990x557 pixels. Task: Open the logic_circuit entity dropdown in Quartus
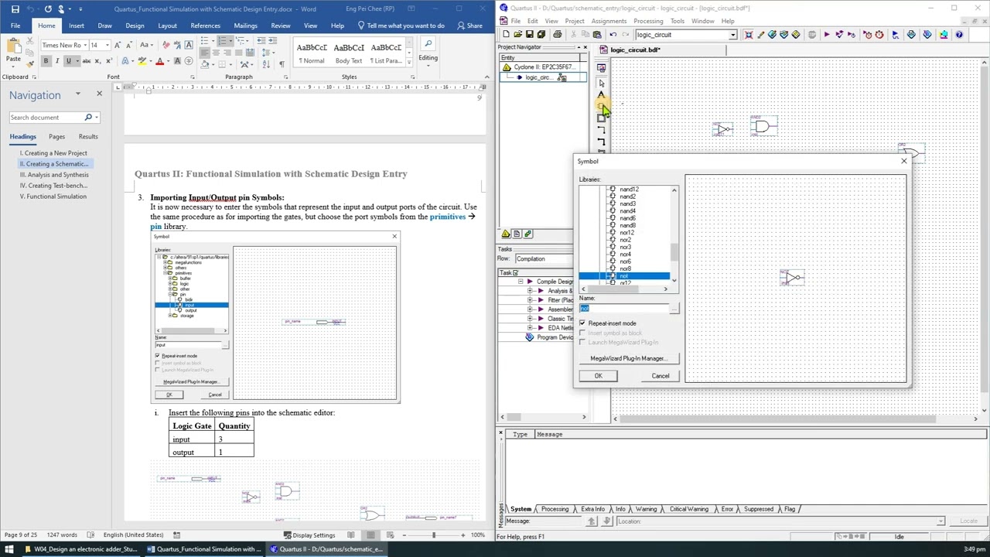tap(732, 35)
